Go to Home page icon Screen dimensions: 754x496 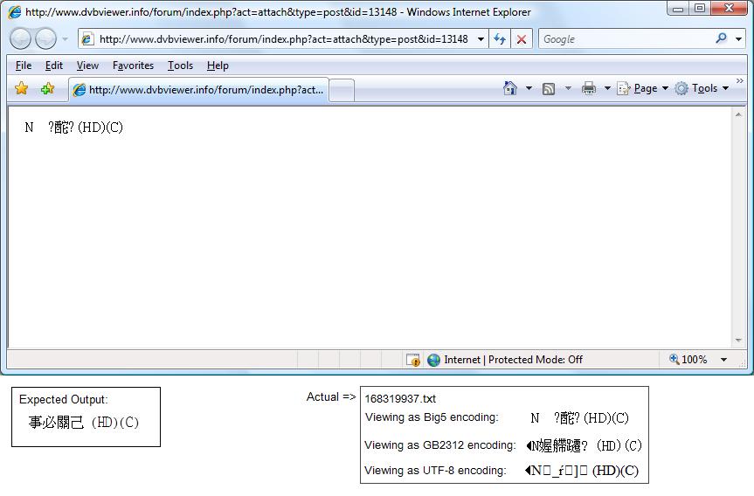(510, 88)
